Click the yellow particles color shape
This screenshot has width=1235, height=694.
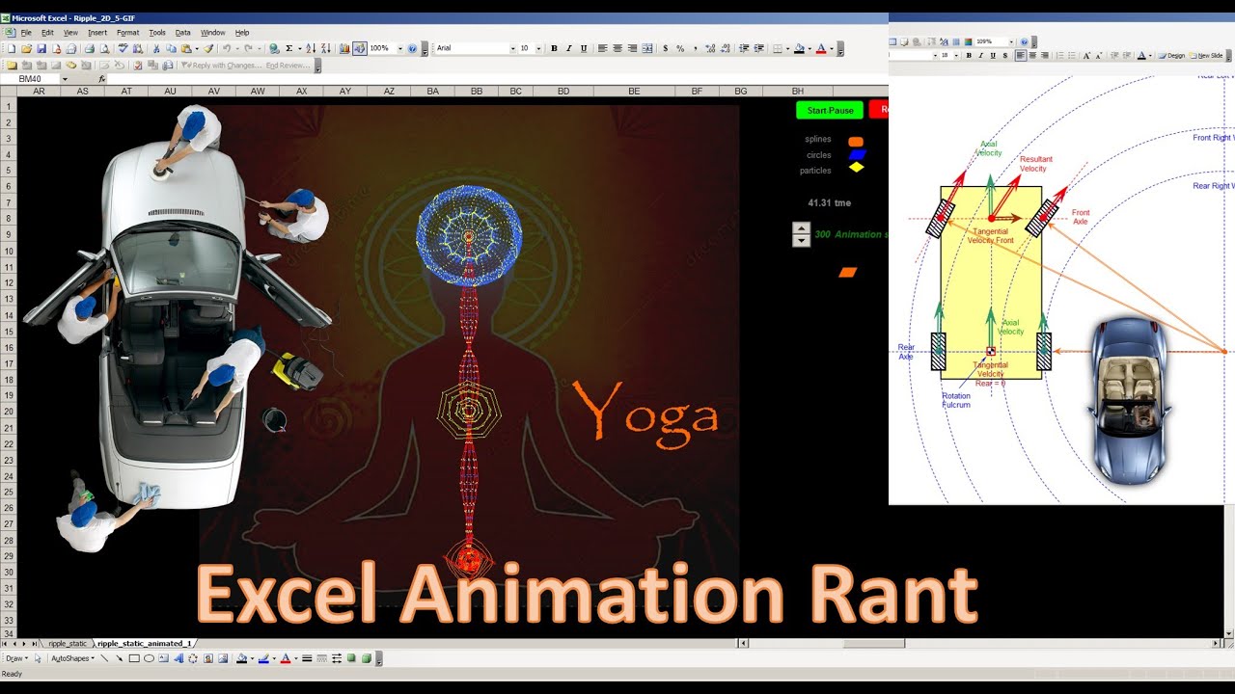tap(856, 167)
